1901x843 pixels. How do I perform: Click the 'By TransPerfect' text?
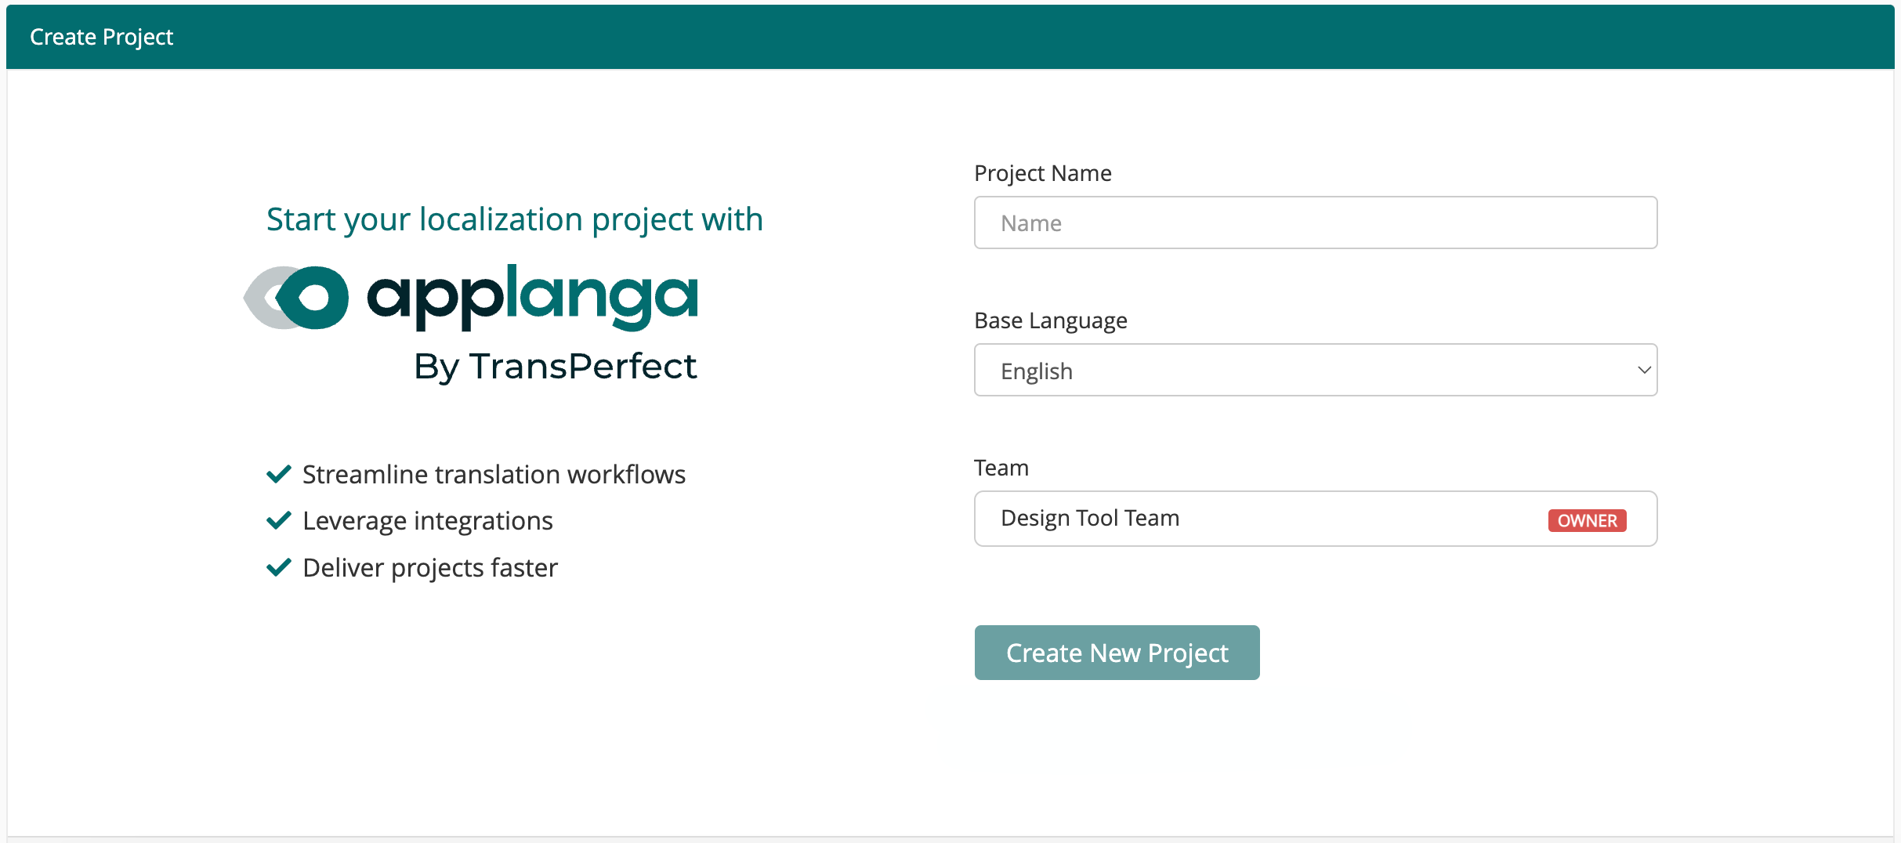coord(556,367)
